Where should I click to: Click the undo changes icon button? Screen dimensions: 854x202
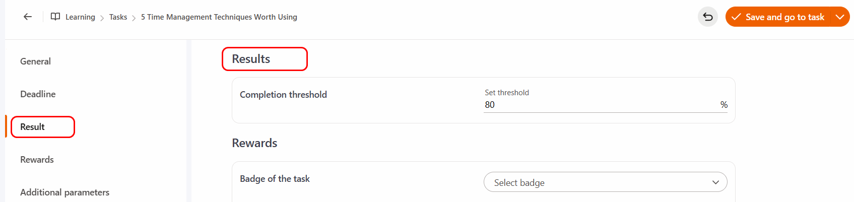tap(707, 17)
